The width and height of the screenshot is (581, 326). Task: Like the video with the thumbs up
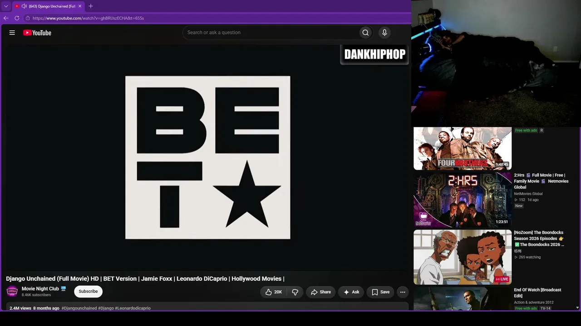pos(274,292)
